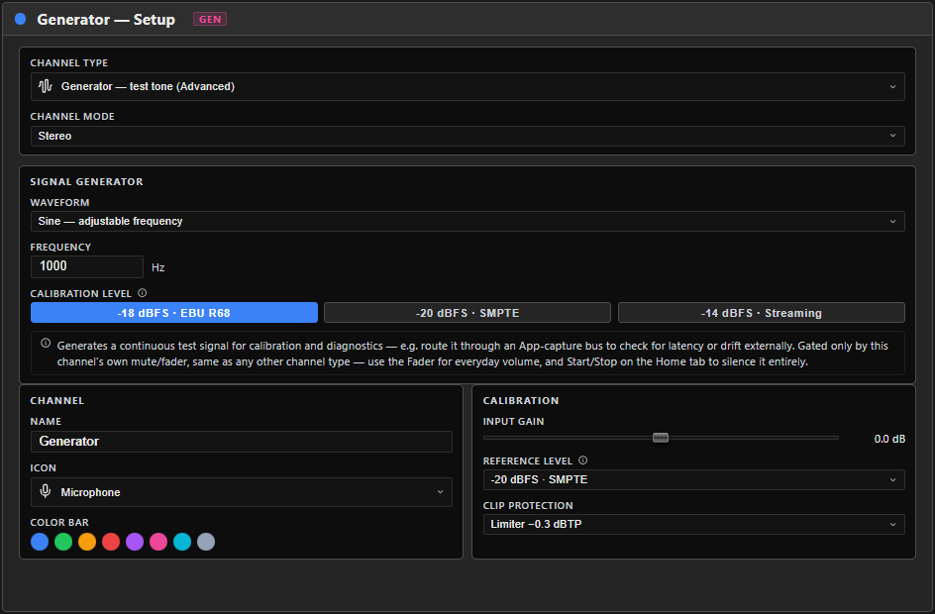The image size is (935, 614).
Task: Open the Waveform dropdown
Action: [x=467, y=221]
